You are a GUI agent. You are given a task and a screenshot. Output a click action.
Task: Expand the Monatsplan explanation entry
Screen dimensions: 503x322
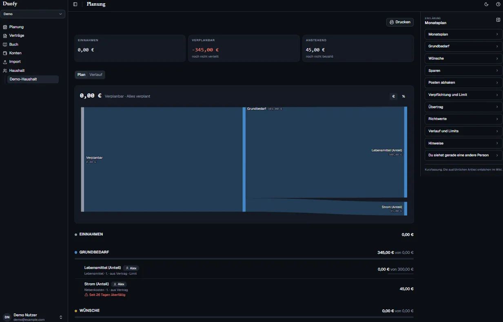click(x=463, y=34)
